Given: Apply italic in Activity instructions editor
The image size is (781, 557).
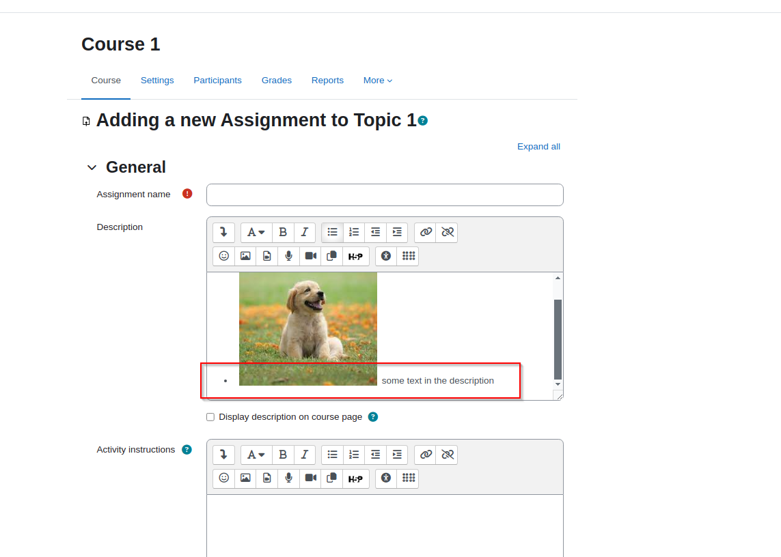Looking at the screenshot, I should (304, 455).
